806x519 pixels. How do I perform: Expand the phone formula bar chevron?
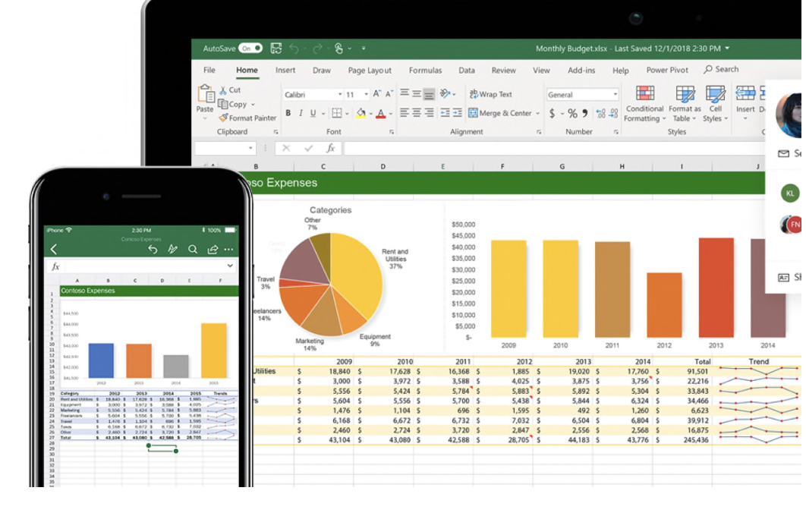(230, 266)
